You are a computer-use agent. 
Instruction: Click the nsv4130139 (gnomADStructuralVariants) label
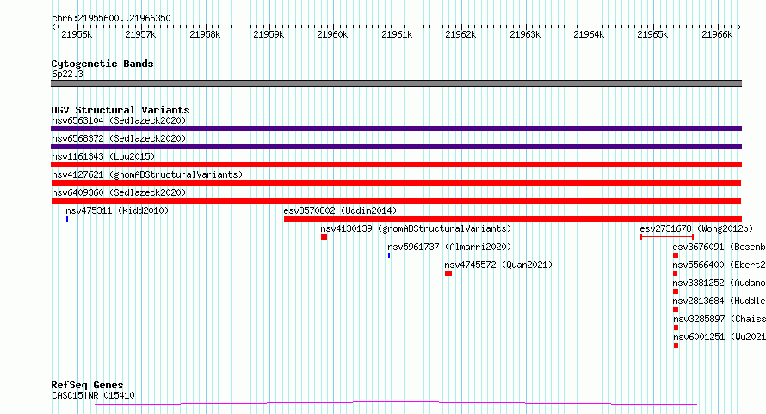click(417, 228)
